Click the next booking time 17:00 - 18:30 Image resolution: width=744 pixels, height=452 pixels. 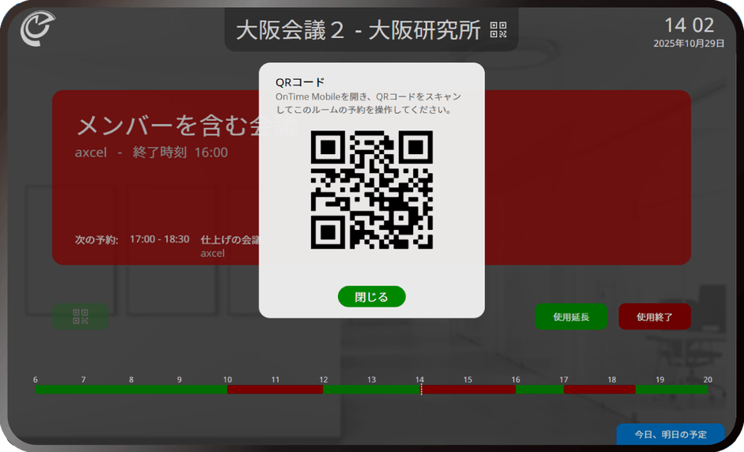159,239
